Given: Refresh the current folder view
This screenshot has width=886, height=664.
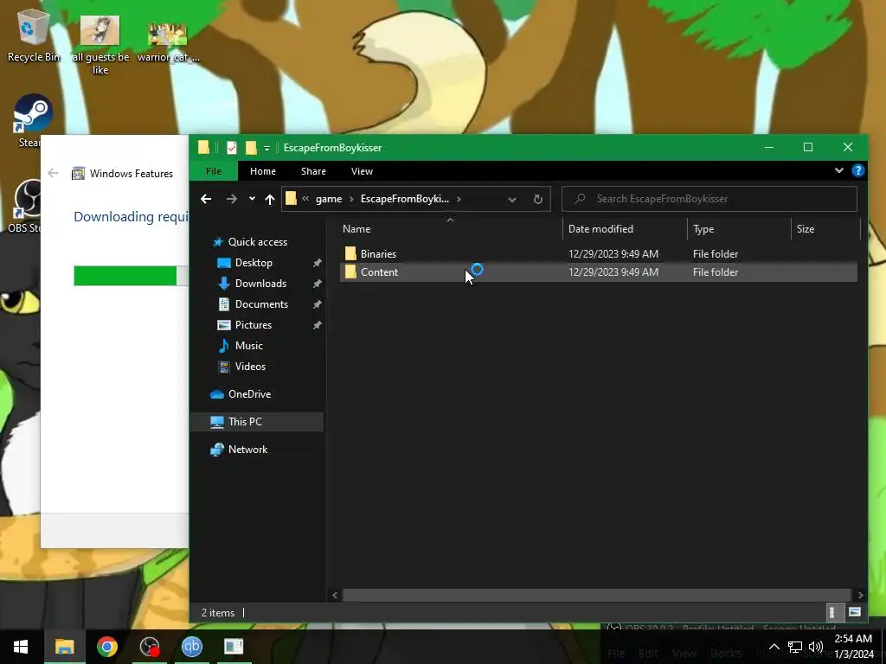Looking at the screenshot, I should (538, 199).
